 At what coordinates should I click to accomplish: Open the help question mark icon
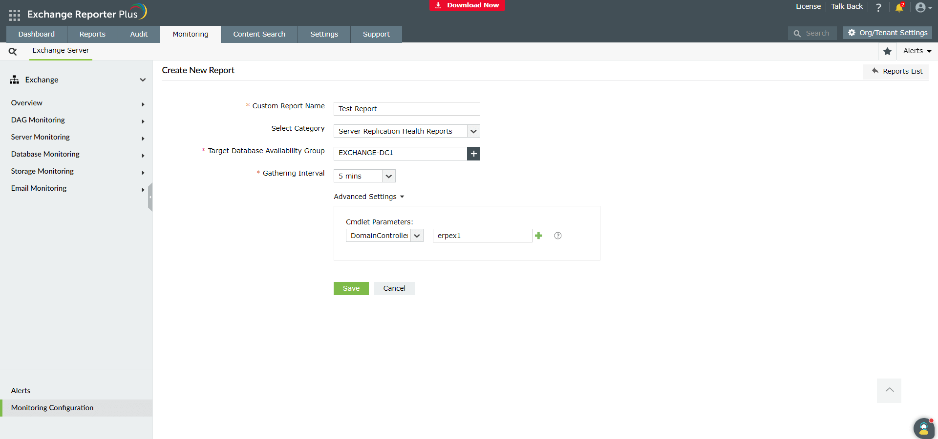878,7
